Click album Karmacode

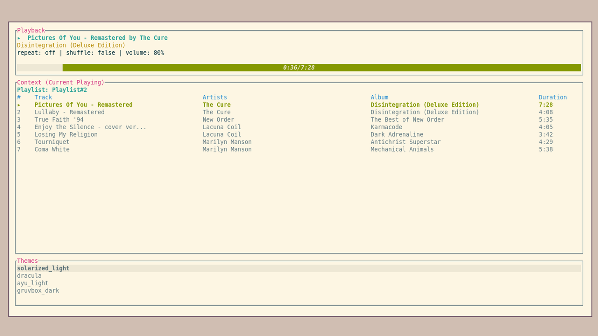click(387, 127)
